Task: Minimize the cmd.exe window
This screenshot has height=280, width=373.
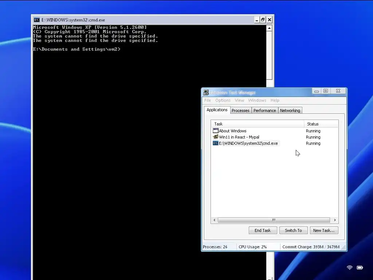Action: click(257, 20)
